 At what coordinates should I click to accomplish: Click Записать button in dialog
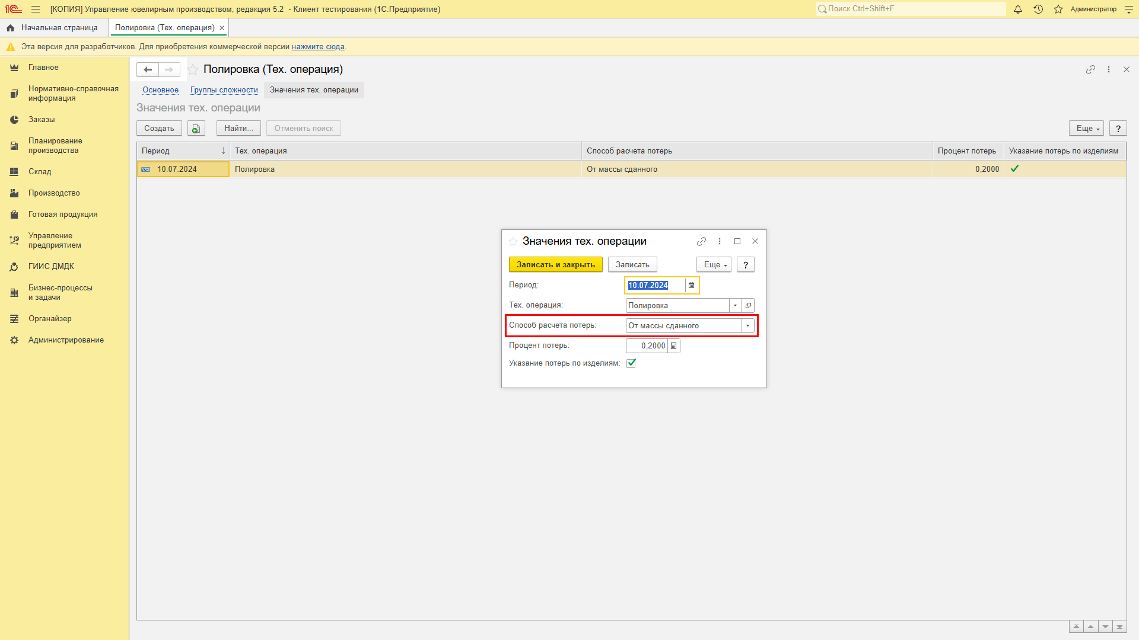[x=632, y=264]
